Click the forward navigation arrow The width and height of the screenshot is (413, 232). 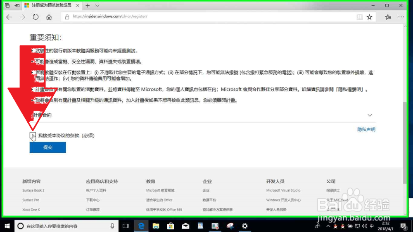[22, 17]
